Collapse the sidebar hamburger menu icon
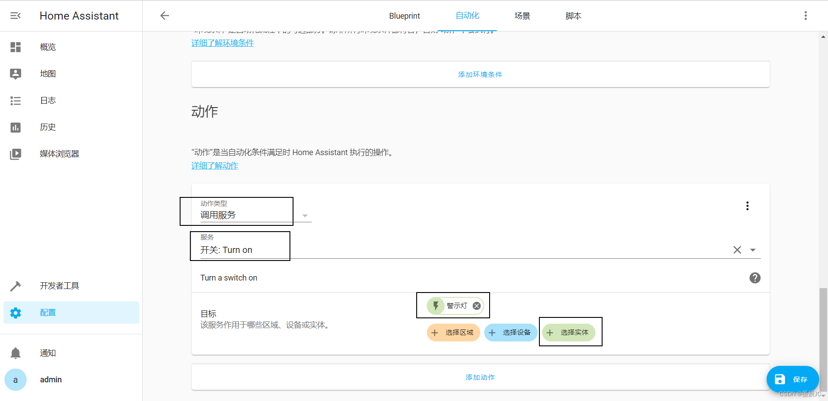This screenshot has height=401, width=828. point(16,16)
